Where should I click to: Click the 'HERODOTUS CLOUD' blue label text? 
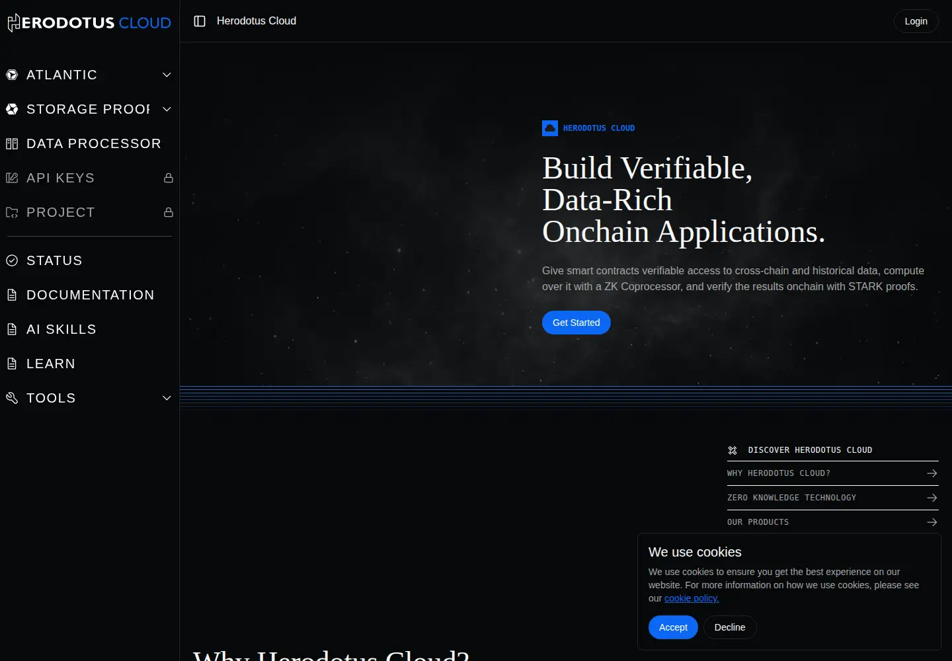[x=599, y=128]
